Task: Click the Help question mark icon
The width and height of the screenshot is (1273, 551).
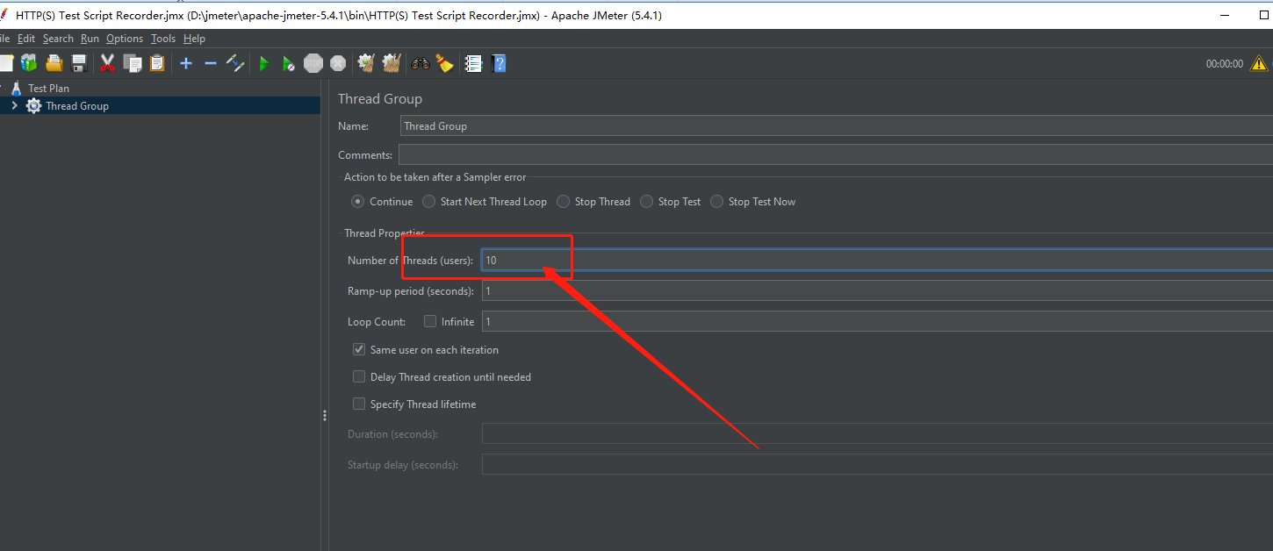Action: coord(500,63)
